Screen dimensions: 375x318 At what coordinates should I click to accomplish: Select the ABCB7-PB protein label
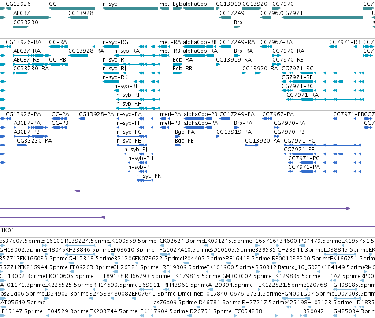pos(26,132)
